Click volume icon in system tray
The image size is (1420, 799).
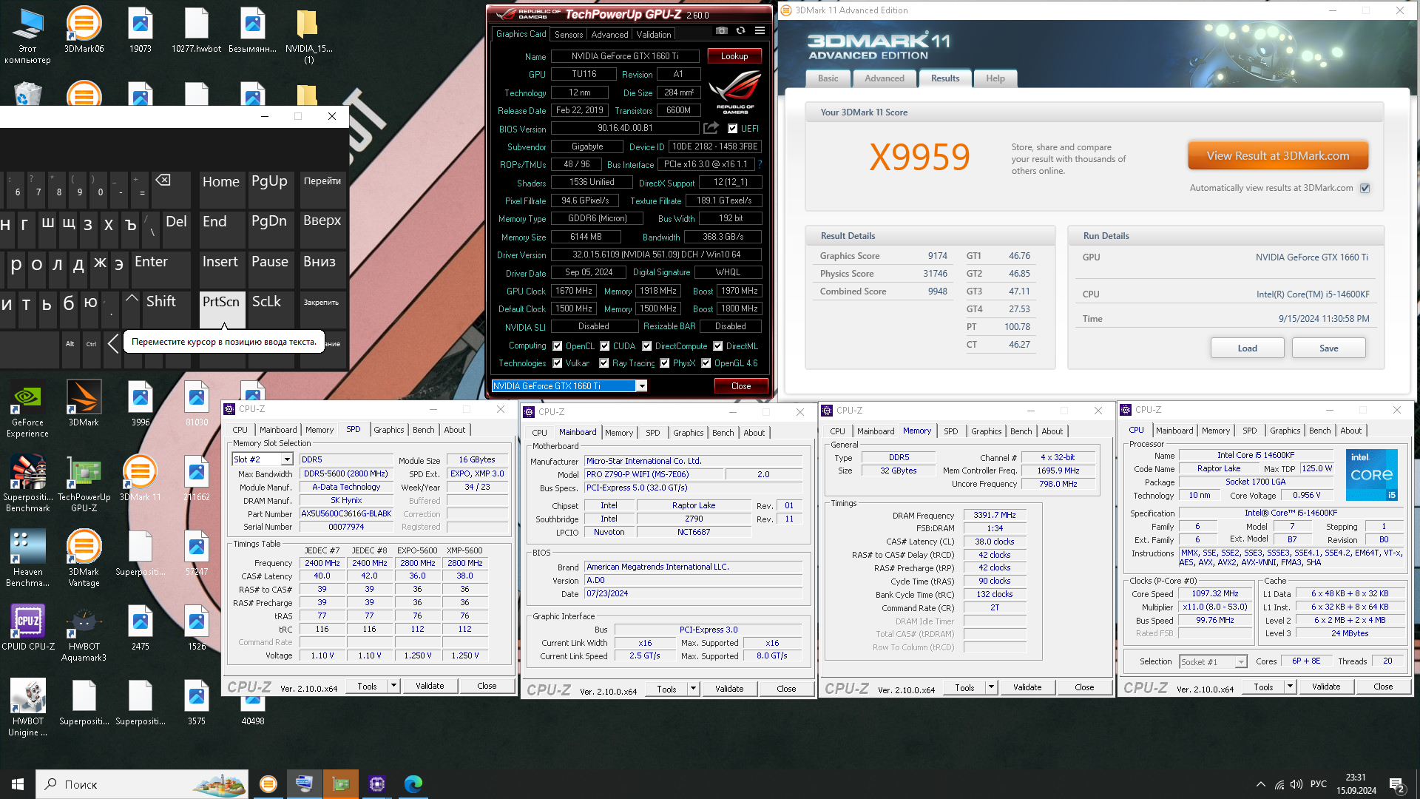pos(1296,784)
